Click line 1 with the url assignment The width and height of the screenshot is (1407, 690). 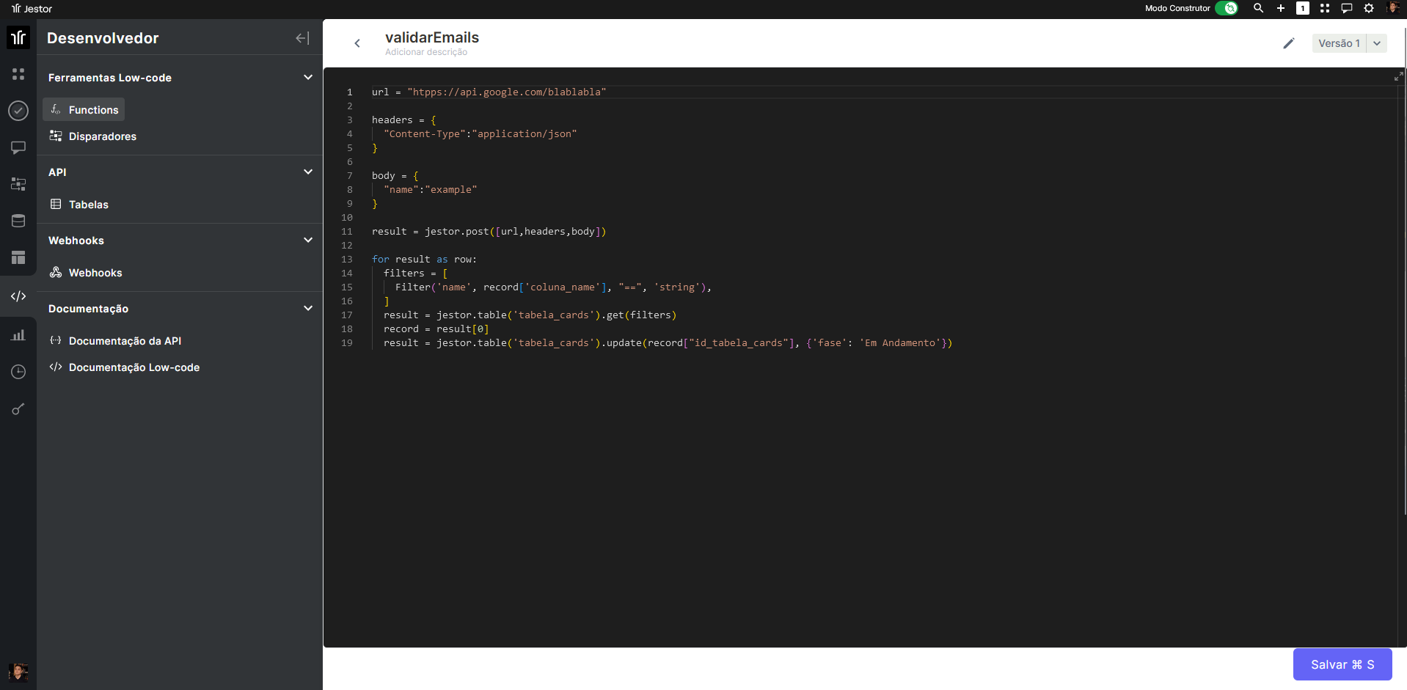[x=489, y=92]
